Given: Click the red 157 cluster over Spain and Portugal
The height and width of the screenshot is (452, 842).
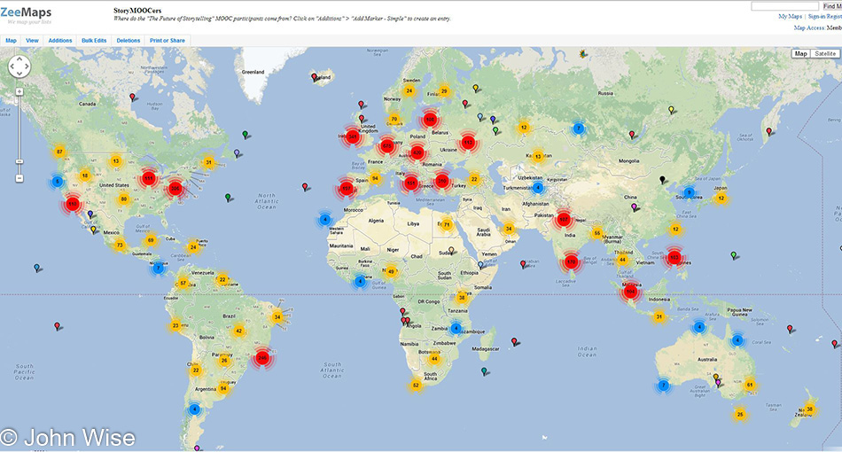Looking at the screenshot, I should pyautogui.click(x=347, y=189).
